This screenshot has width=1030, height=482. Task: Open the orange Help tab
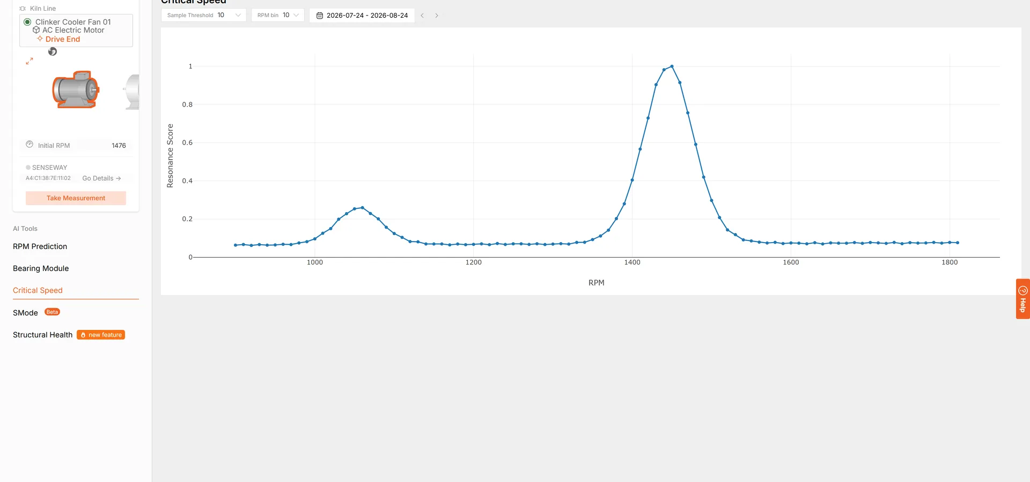coord(1023,299)
